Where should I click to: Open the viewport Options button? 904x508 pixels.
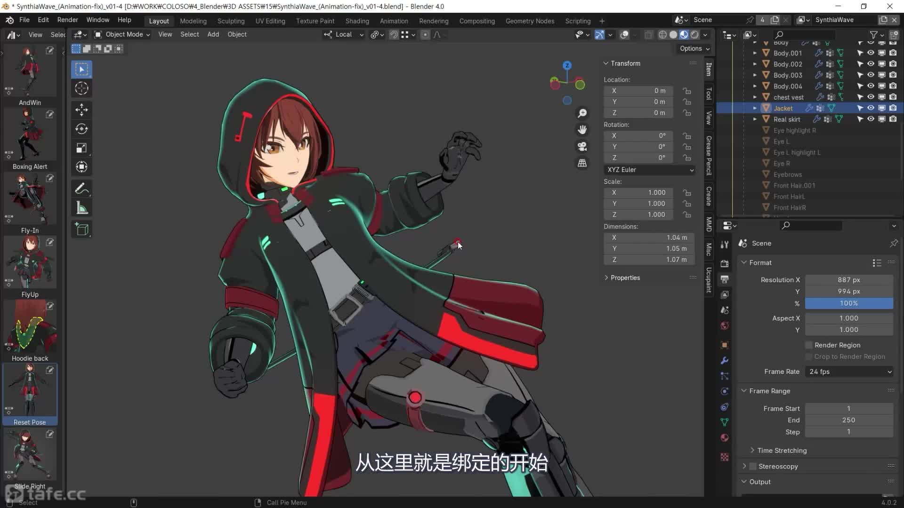coord(694,48)
